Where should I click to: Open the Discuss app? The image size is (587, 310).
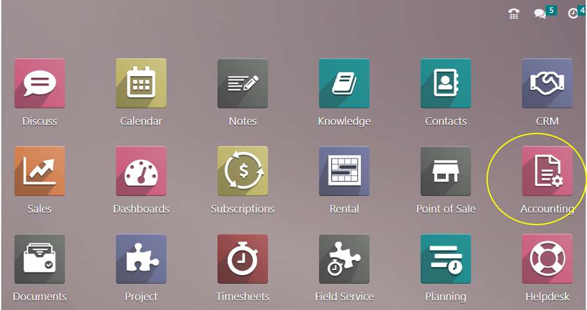pos(39,84)
